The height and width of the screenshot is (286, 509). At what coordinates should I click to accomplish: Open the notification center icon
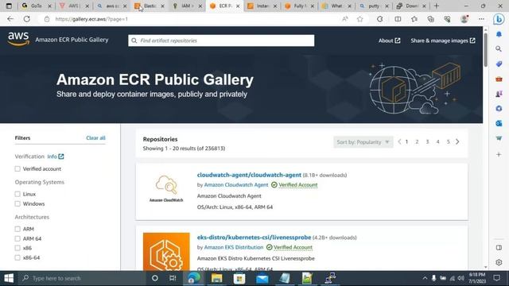pyautogui.click(x=496, y=278)
